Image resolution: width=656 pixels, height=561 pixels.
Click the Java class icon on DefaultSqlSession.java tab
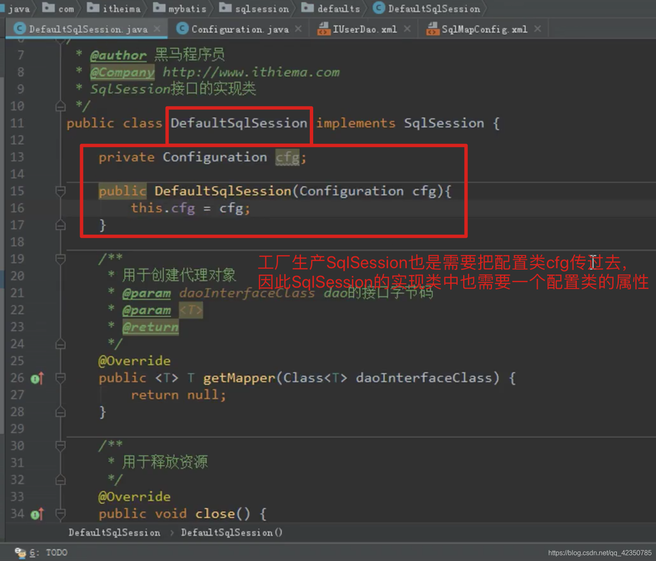[19, 28]
